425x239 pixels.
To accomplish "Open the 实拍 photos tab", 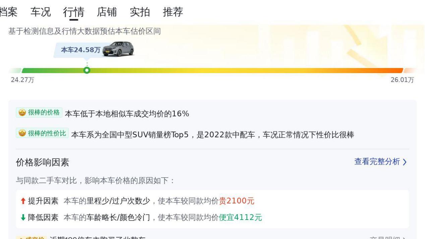I will tap(140, 12).
